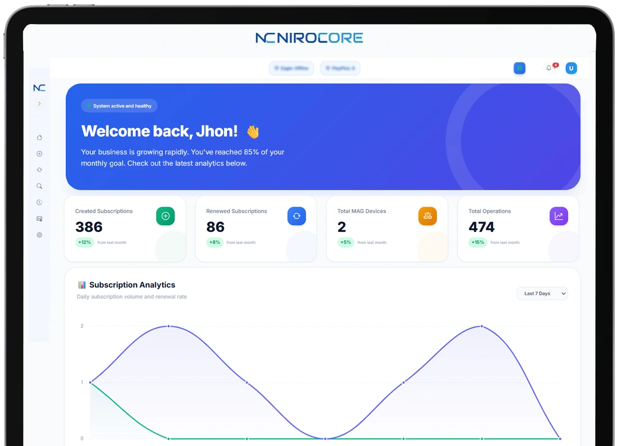Click the NC logo in the sidebar
Image resolution: width=618 pixels, height=446 pixels.
coord(40,88)
